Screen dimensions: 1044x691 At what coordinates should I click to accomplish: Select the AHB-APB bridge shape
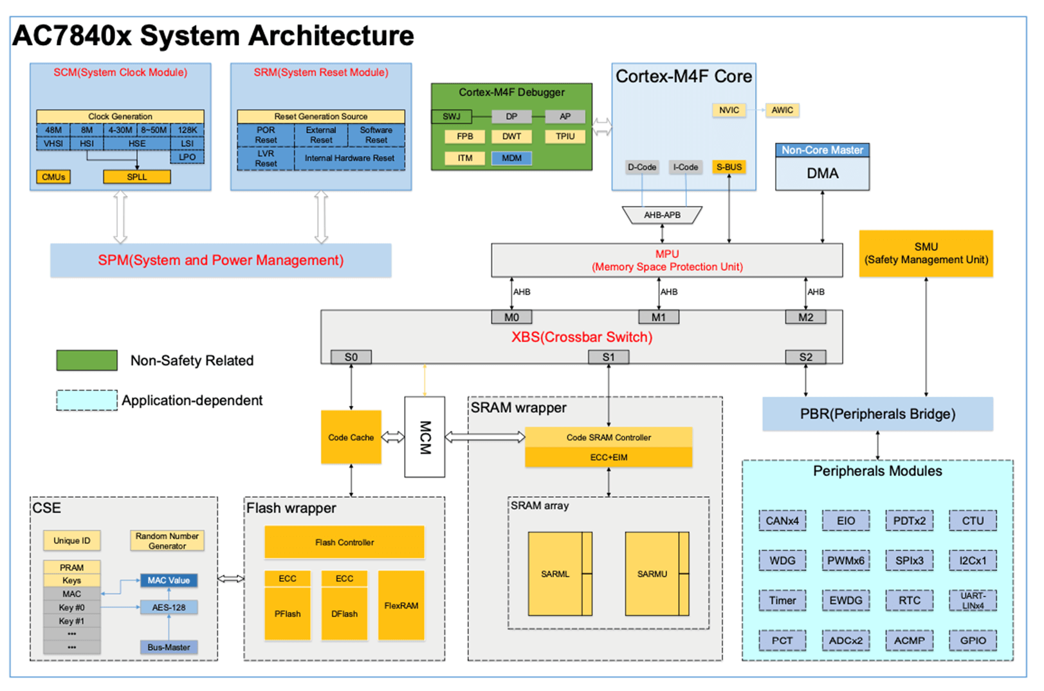click(x=661, y=215)
